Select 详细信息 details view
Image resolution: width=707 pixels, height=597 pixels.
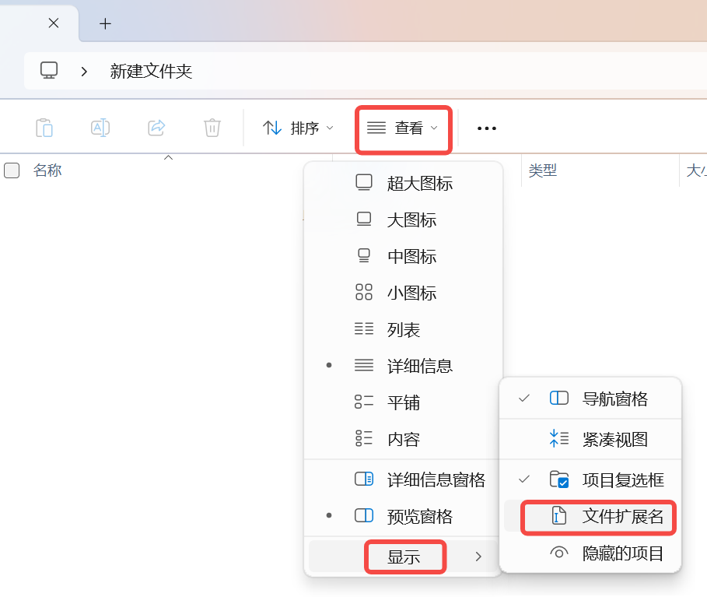[x=419, y=366]
